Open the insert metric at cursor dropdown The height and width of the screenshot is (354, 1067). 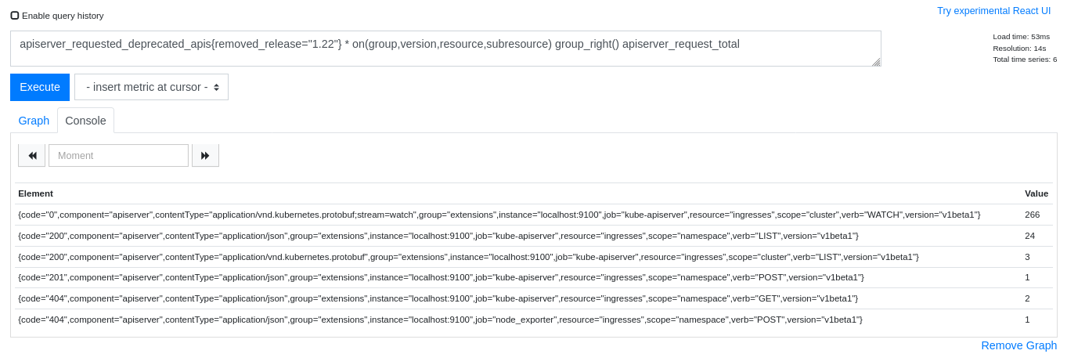click(x=151, y=87)
